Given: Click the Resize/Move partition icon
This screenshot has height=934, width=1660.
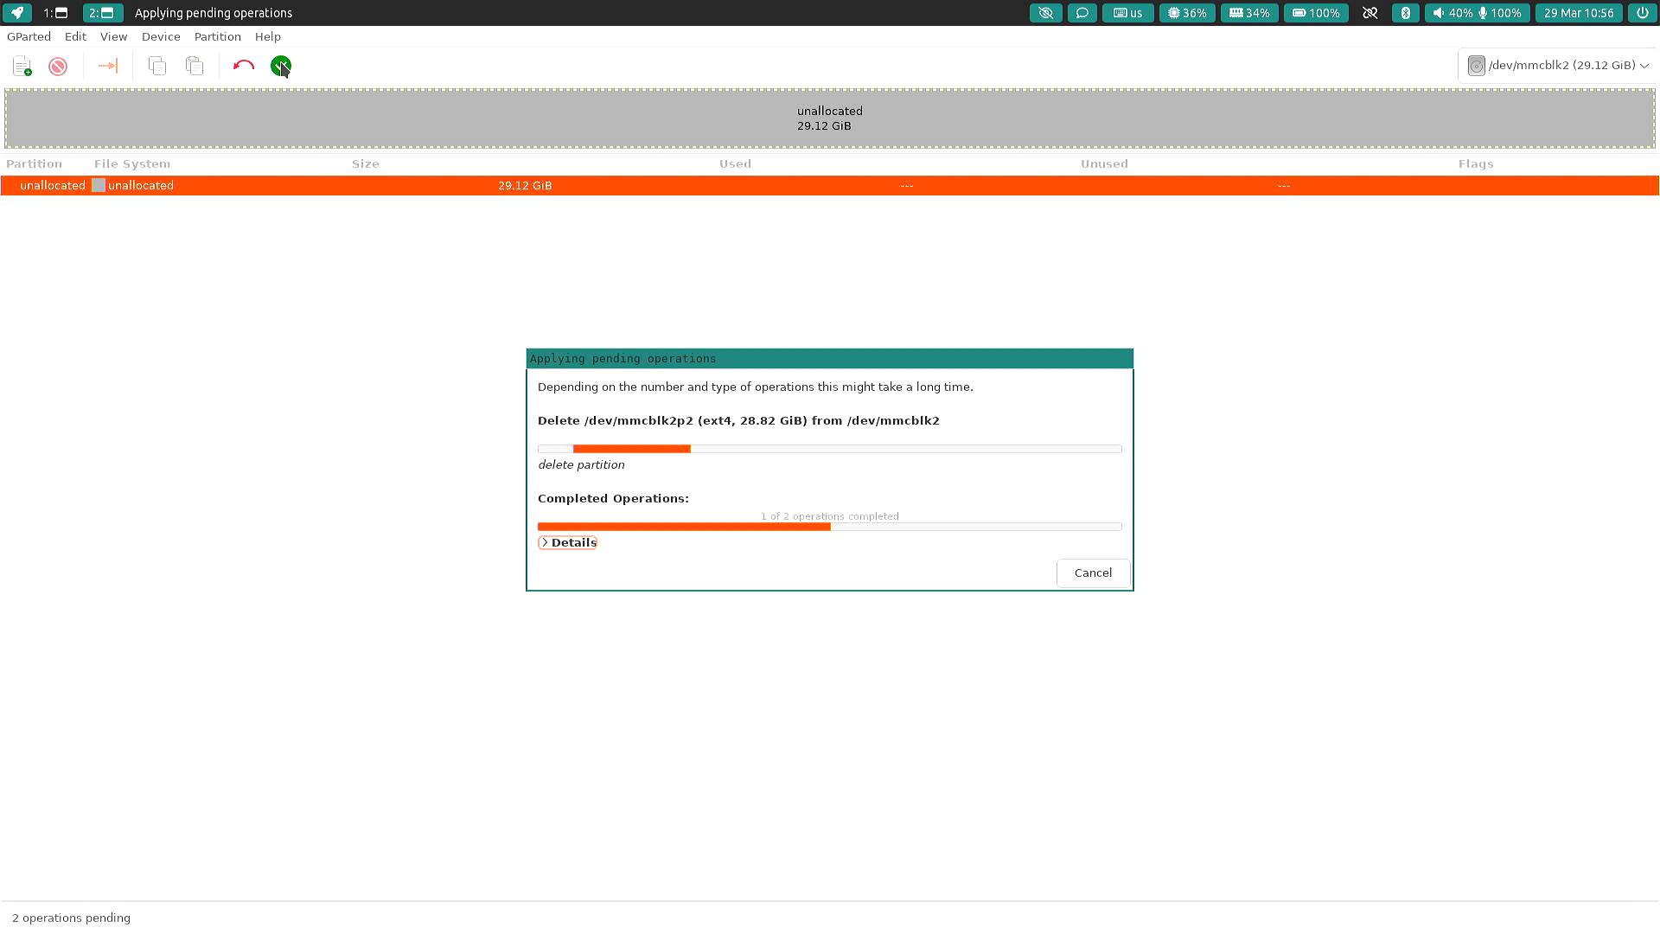Looking at the screenshot, I should click(108, 66).
